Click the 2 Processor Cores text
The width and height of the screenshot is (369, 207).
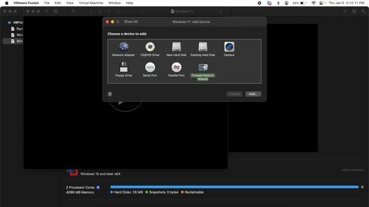click(80, 187)
